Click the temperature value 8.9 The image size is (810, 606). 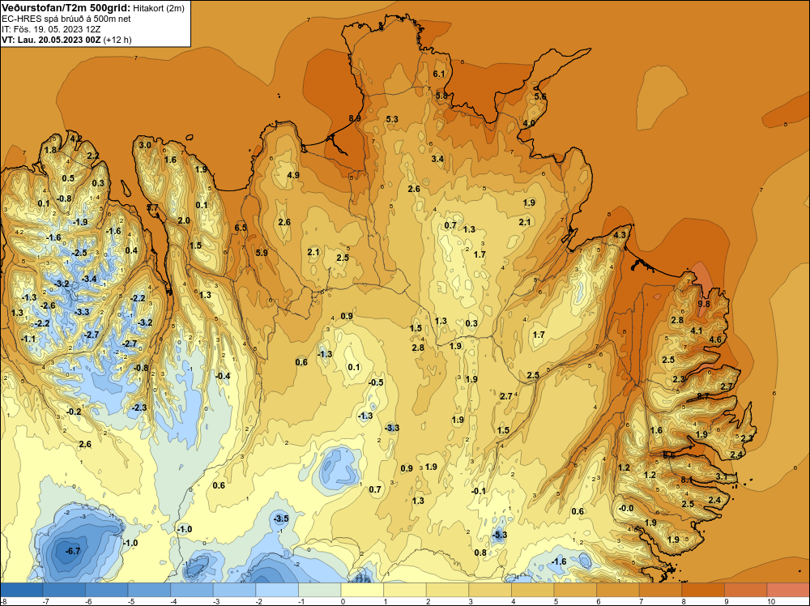tap(355, 118)
